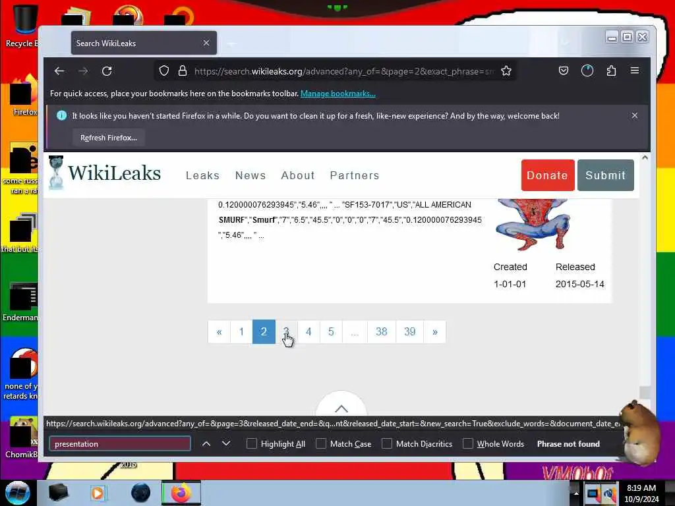Open the Windows Start orb
Viewport: 675px width, 506px height.
tap(17, 493)
